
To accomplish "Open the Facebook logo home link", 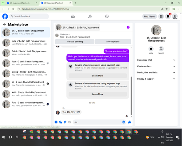I will point(5,16).
